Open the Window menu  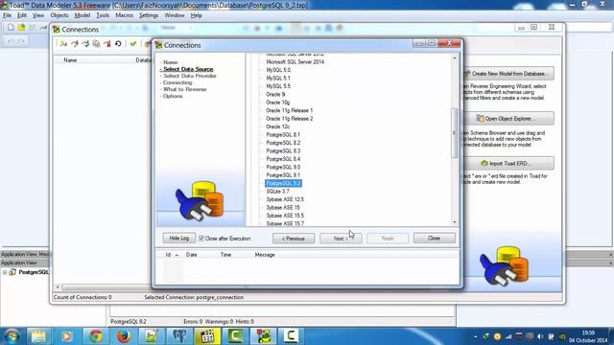(175, 15)
